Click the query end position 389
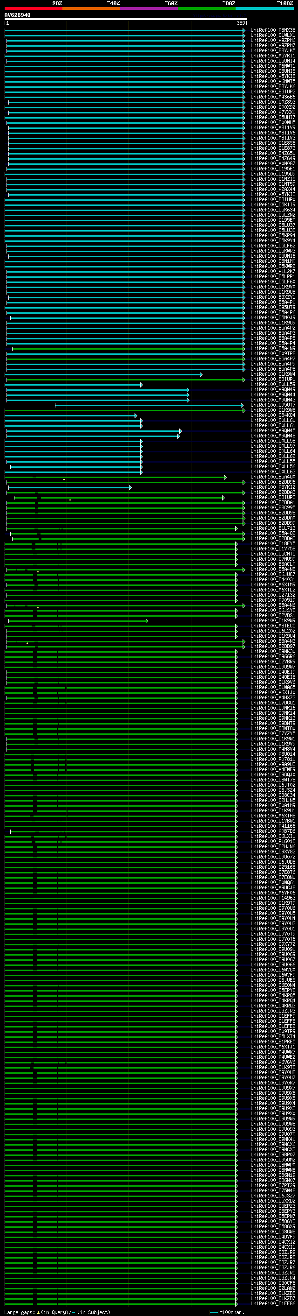 click(x=241, y=23)
